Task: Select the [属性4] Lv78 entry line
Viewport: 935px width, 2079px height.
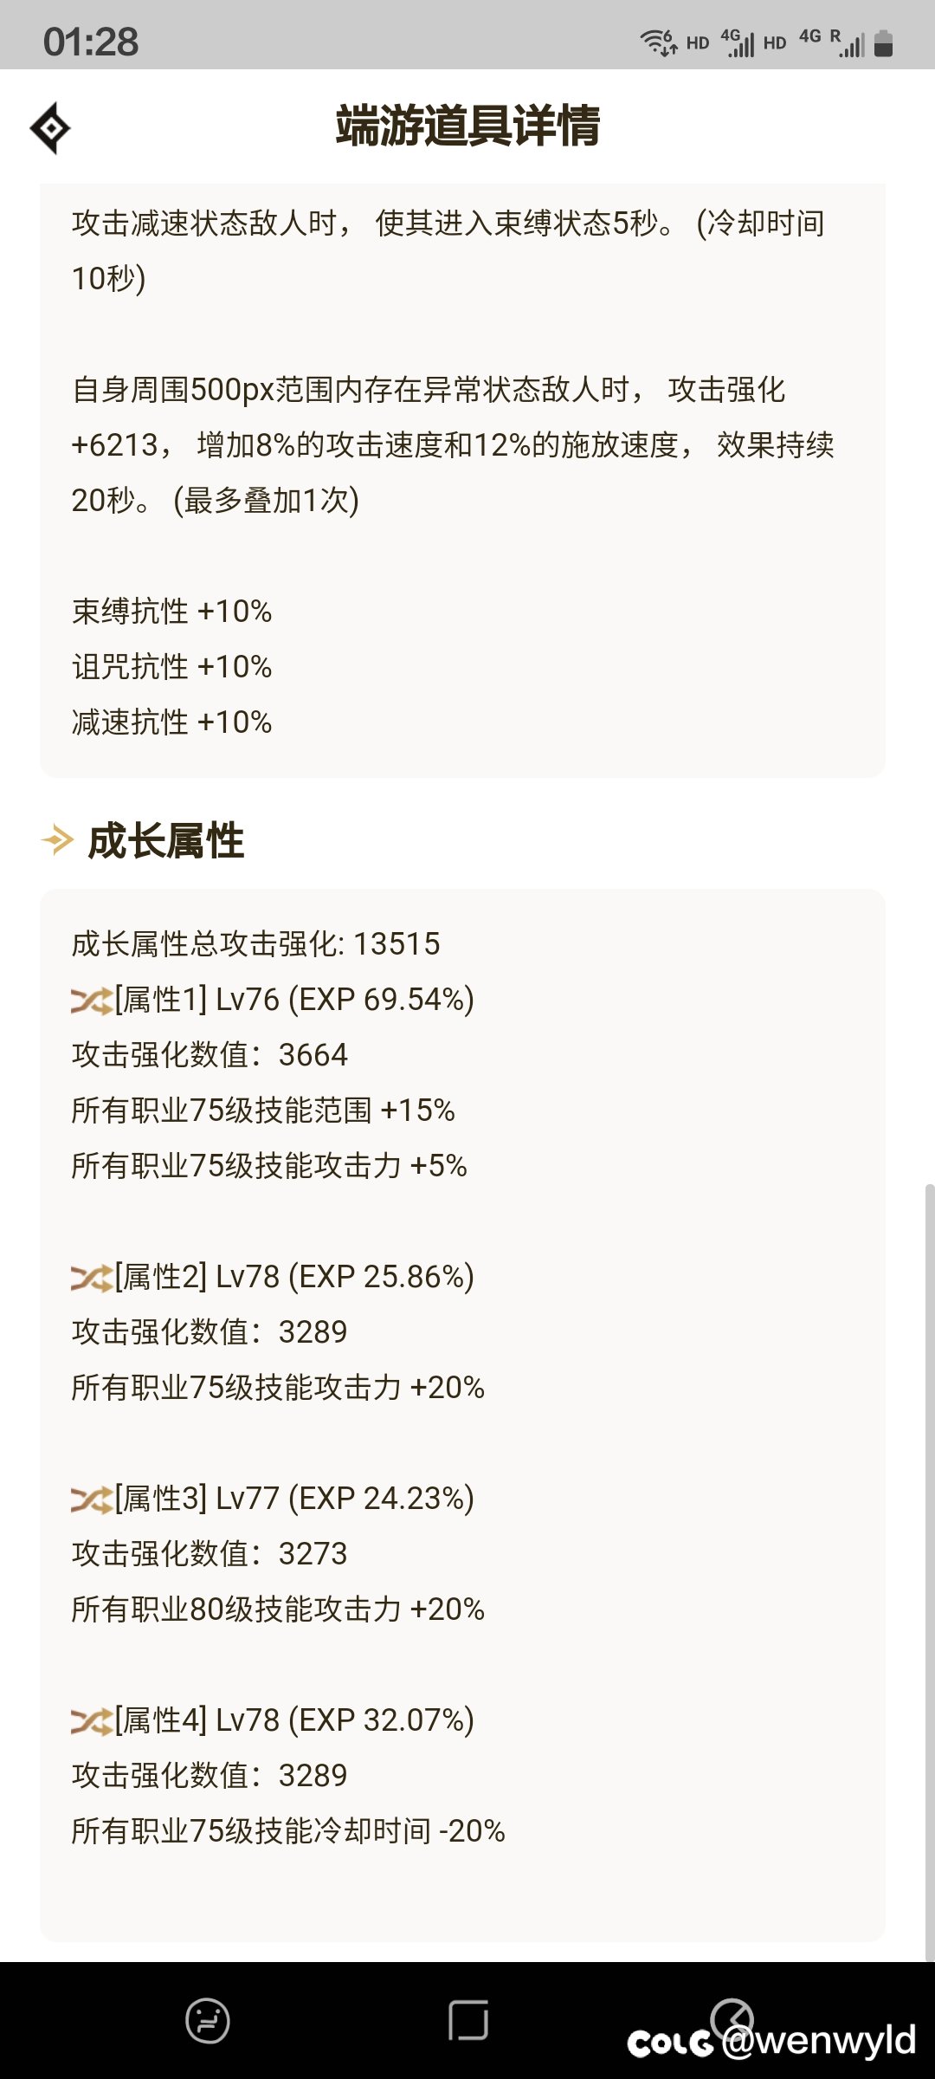Action: tap(273, 1720)
